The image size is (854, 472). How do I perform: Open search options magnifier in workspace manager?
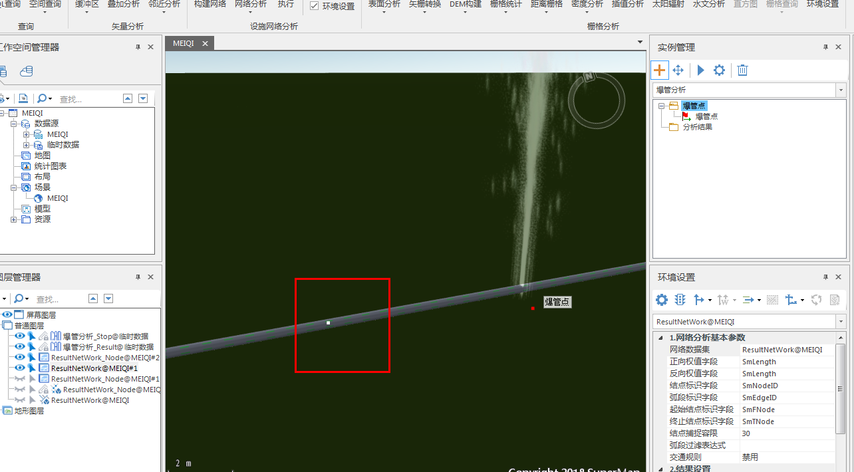coord(44,98)
